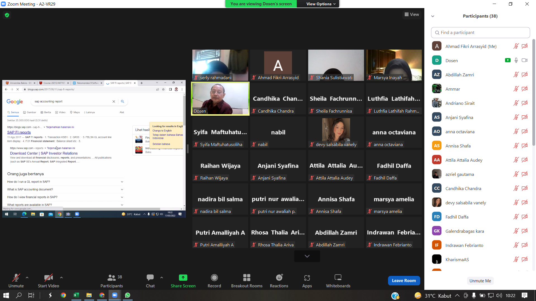Open the View layout menu
The width and height of the screenshot is (536, 301).
pyautogui.click(x=412, y=14)
